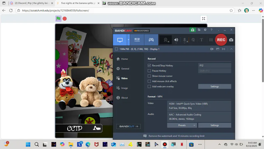Click Remove the watermark message link
The width and height of the screenshot is (264, 149).
(177, 136)
